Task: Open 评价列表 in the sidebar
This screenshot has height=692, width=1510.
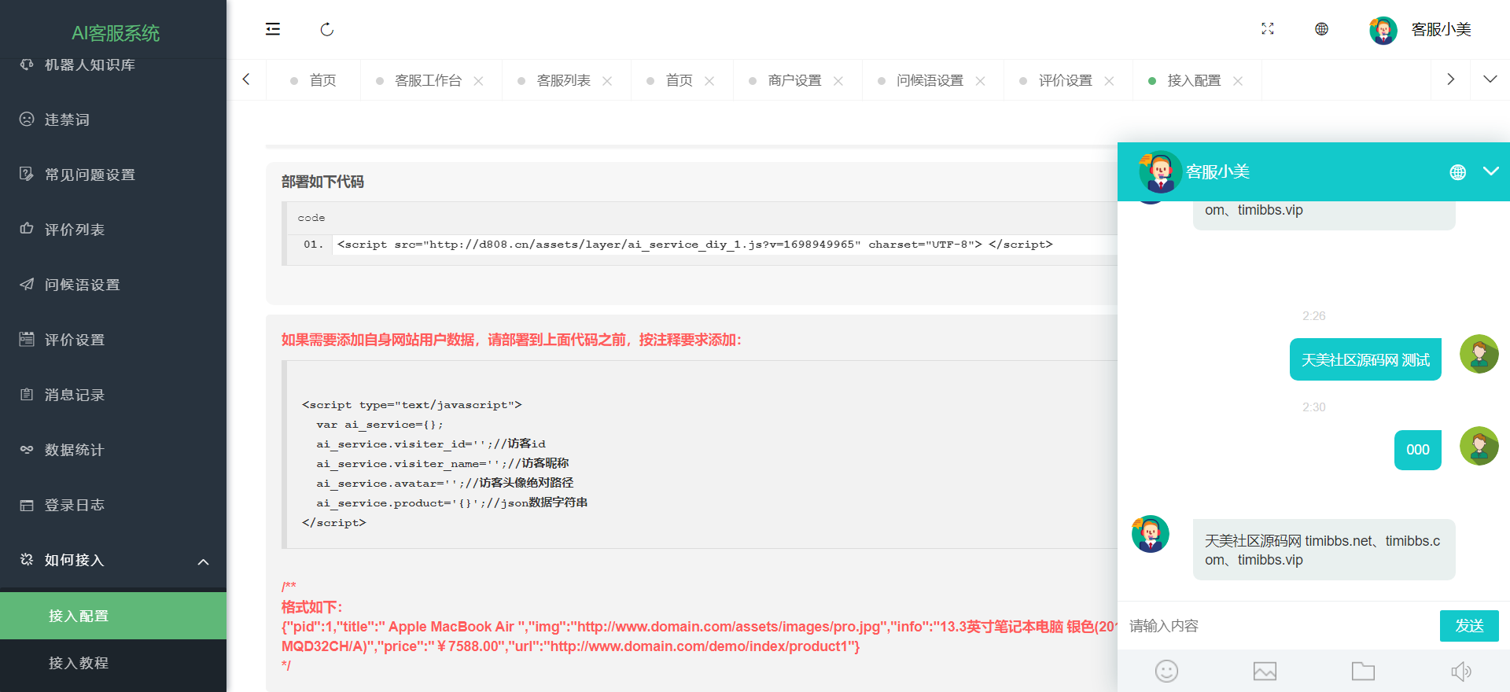Action: click(x=113, y=230)
